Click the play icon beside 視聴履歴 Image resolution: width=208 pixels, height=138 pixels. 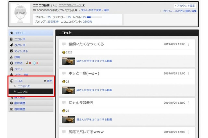[x=12, y=109]
